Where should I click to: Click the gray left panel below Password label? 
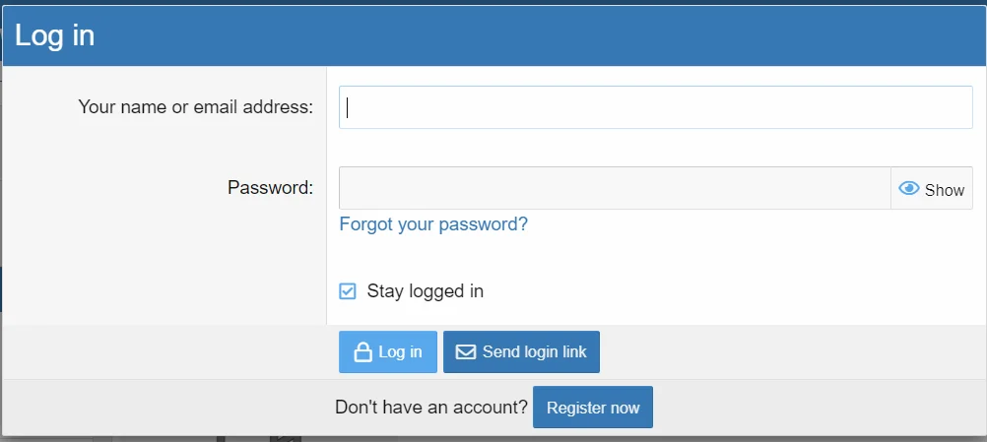pyautogui.click(x=164, y=266)
